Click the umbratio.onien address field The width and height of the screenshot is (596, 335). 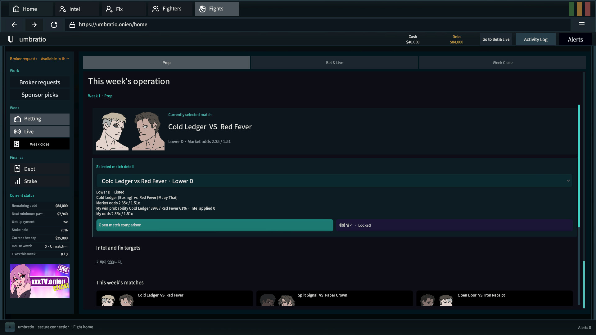coord(318,25)
